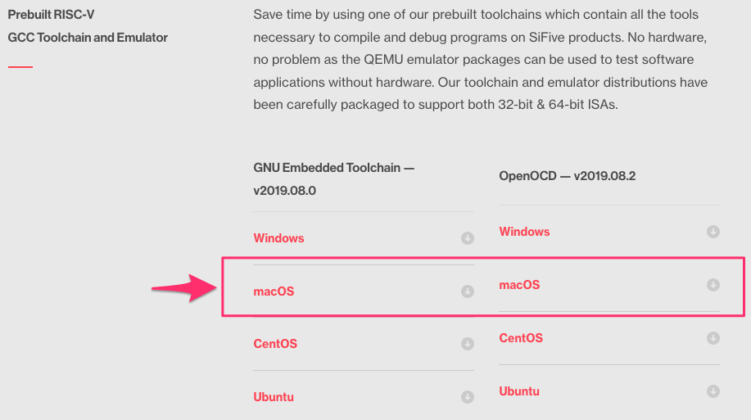
Task: Open the macOS link under GNU Embedded Toolchain
Action: 274,291
